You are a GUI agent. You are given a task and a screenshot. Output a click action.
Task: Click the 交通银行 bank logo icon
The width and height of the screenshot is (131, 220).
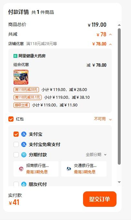tap(69, 169)
